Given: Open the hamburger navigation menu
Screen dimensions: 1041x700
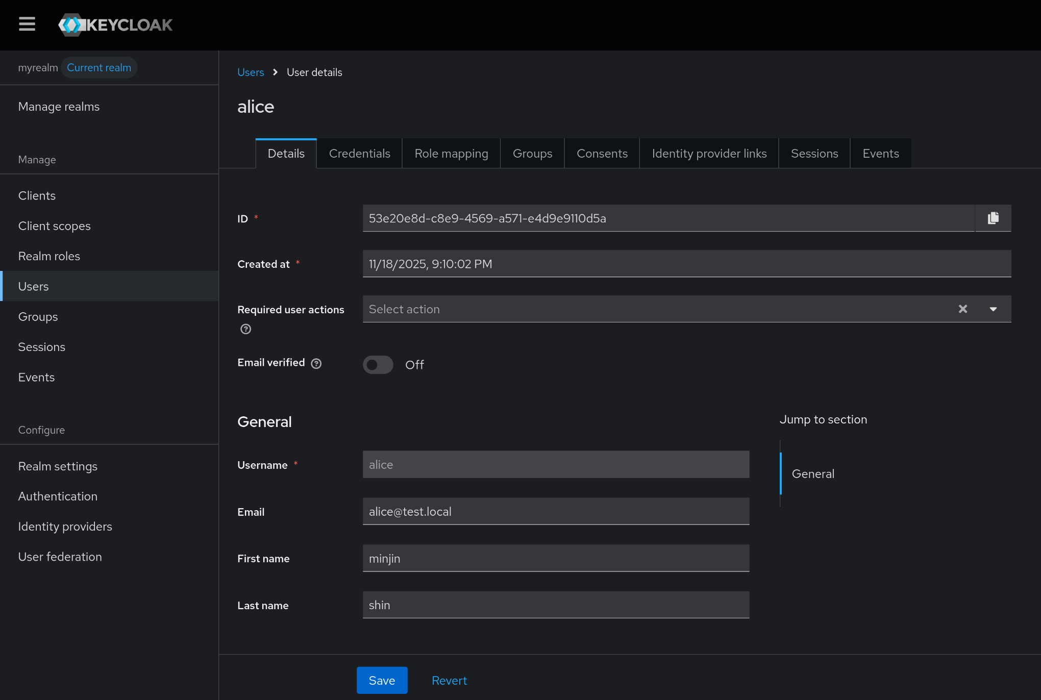Looking at the screenshot, I should [x=27, y=24].
